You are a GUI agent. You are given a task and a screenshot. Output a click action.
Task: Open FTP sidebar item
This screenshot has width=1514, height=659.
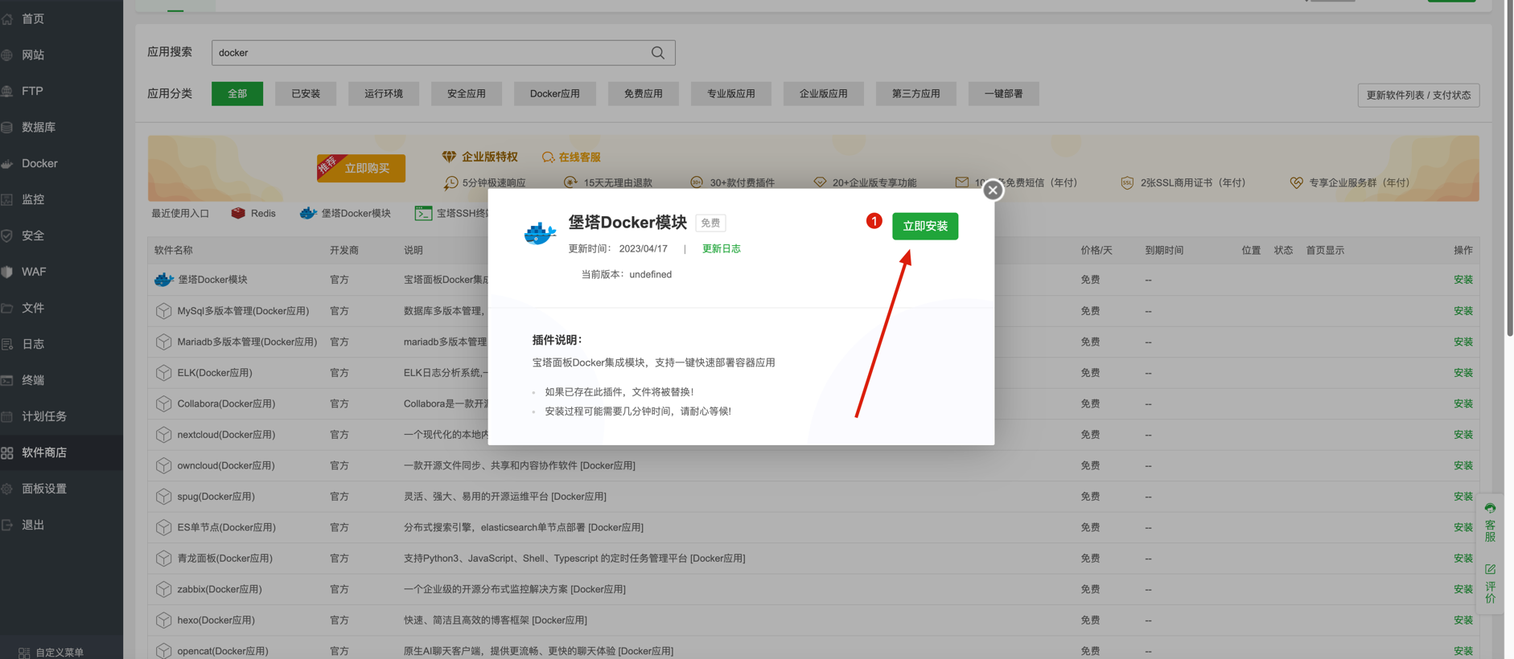pyautogui.click(x=61, y=91)
